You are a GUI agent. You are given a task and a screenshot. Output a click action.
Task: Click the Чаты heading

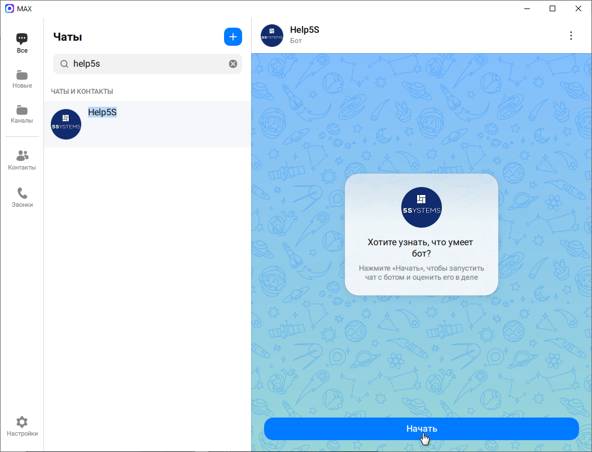tap(68, 37)
